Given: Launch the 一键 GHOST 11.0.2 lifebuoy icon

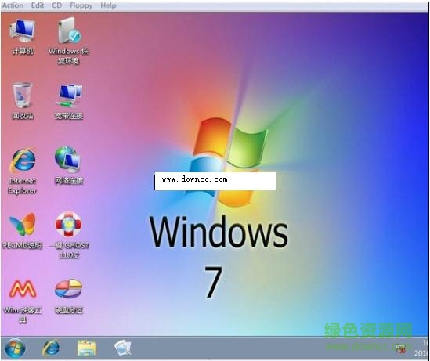Looking at the screenshot, I should coord(69,235).
